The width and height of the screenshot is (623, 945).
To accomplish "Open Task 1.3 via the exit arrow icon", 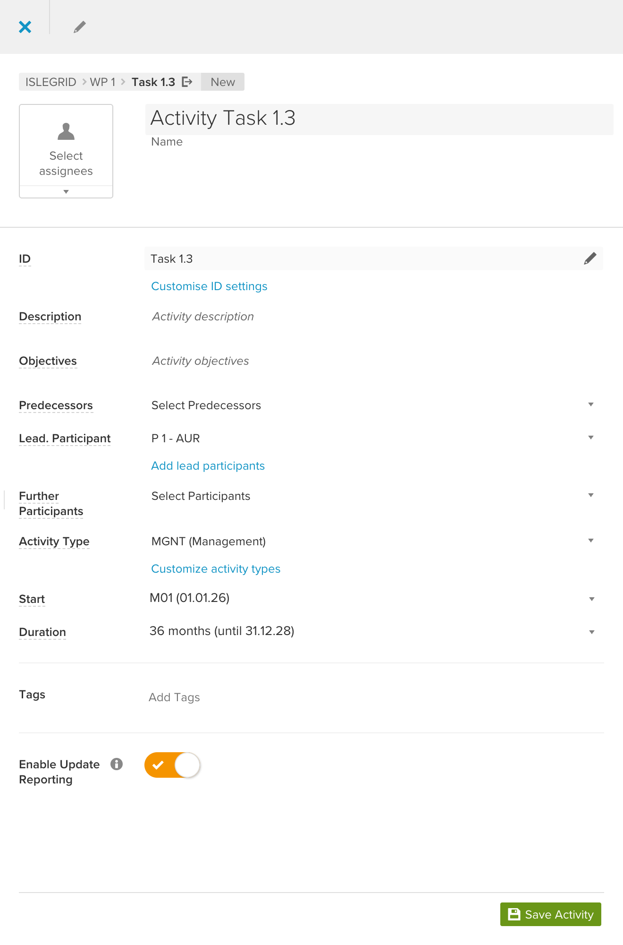I will (x=187, y=82).
